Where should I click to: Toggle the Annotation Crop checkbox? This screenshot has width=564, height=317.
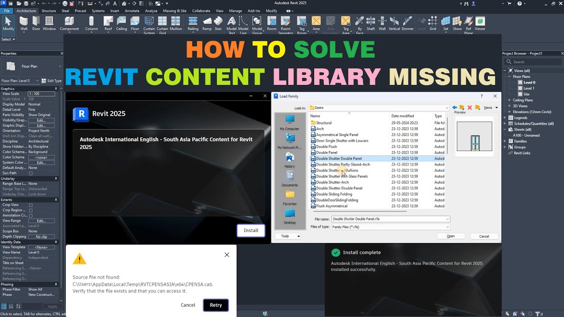30,216
